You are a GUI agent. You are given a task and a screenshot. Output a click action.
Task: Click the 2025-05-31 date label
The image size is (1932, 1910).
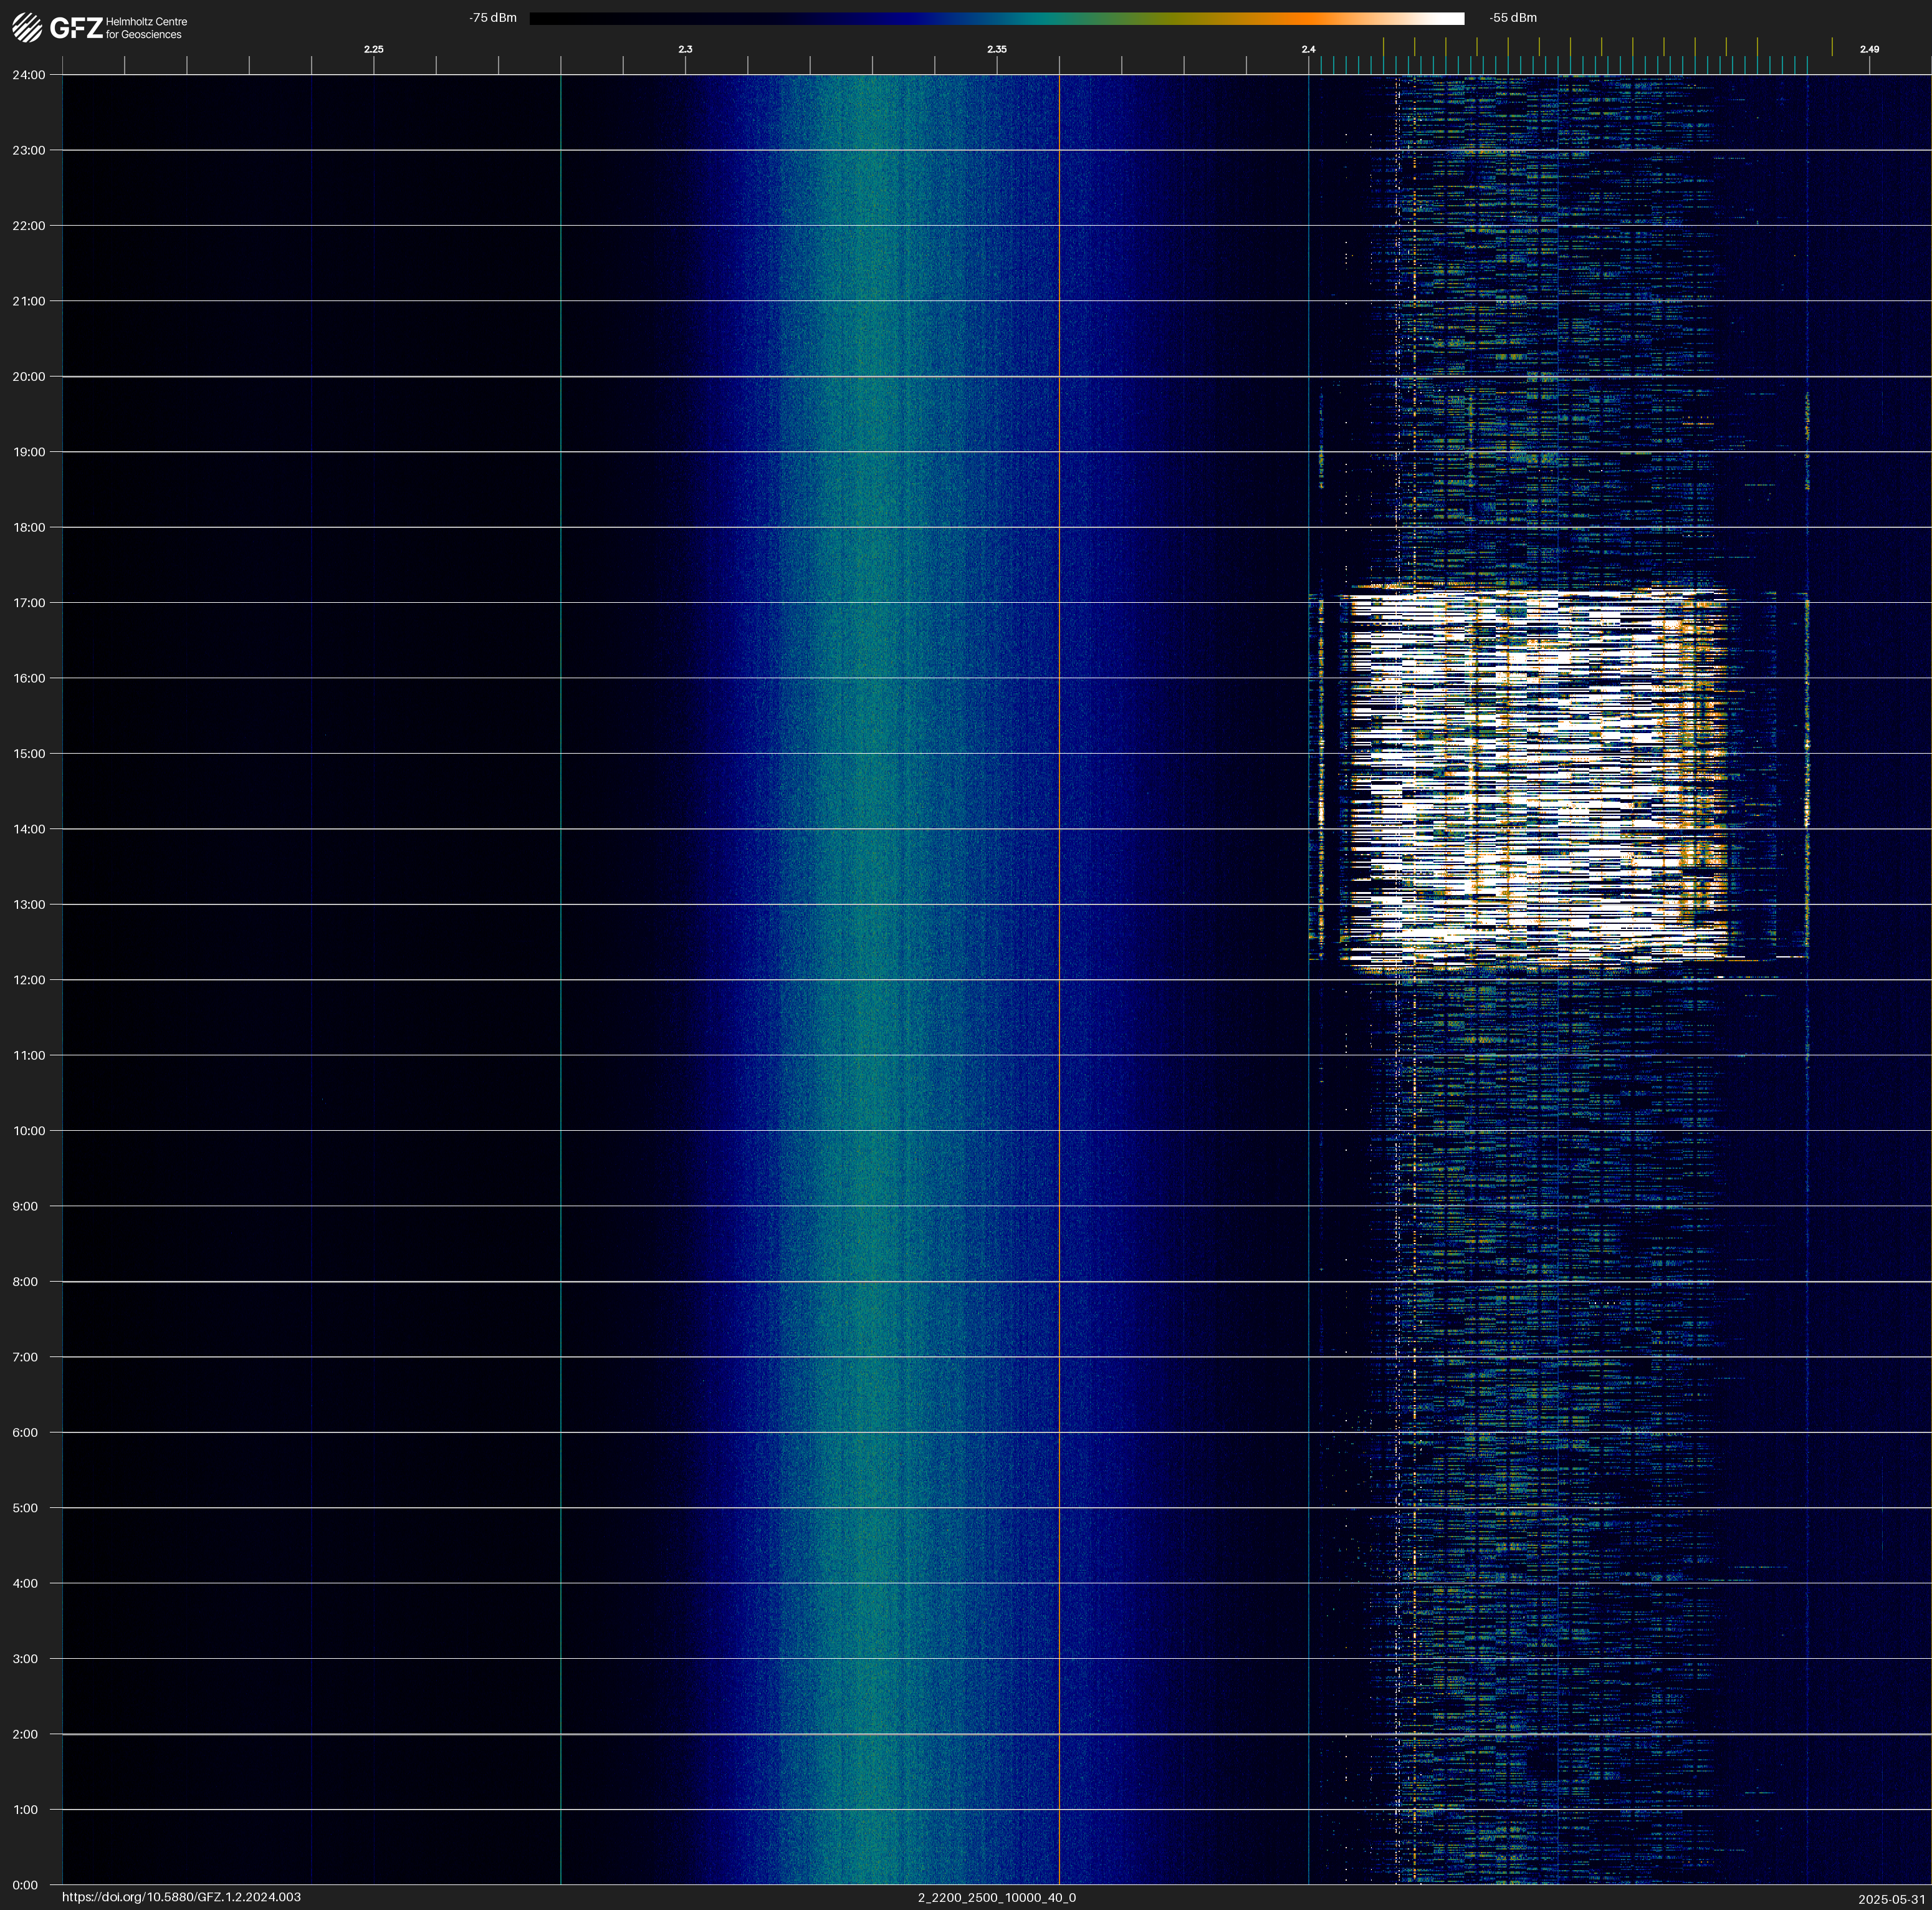pos(1891,1898)
